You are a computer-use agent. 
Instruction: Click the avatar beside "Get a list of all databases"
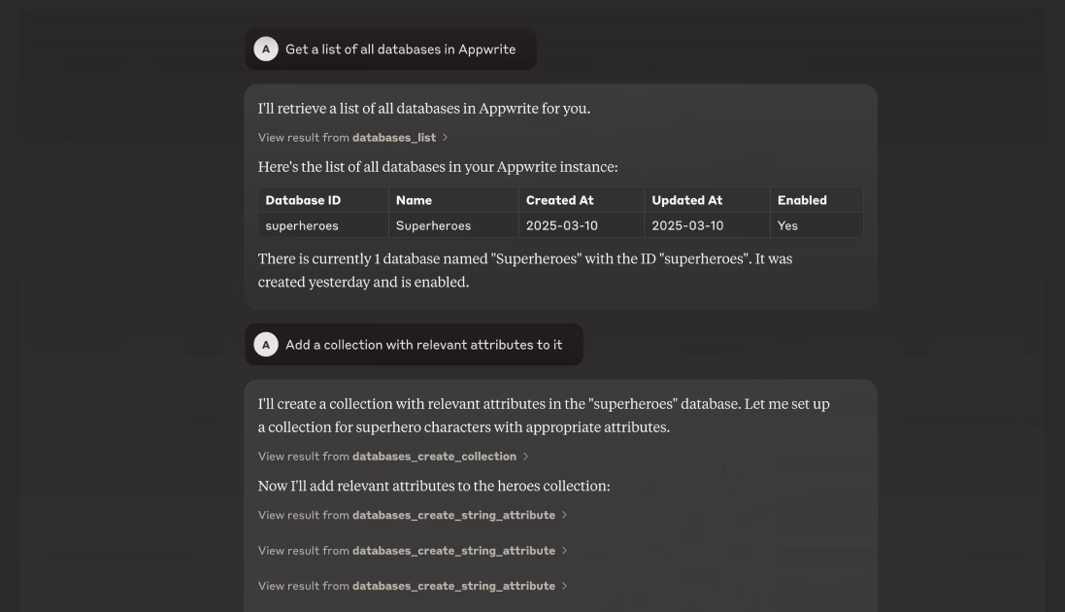(266, 49)
